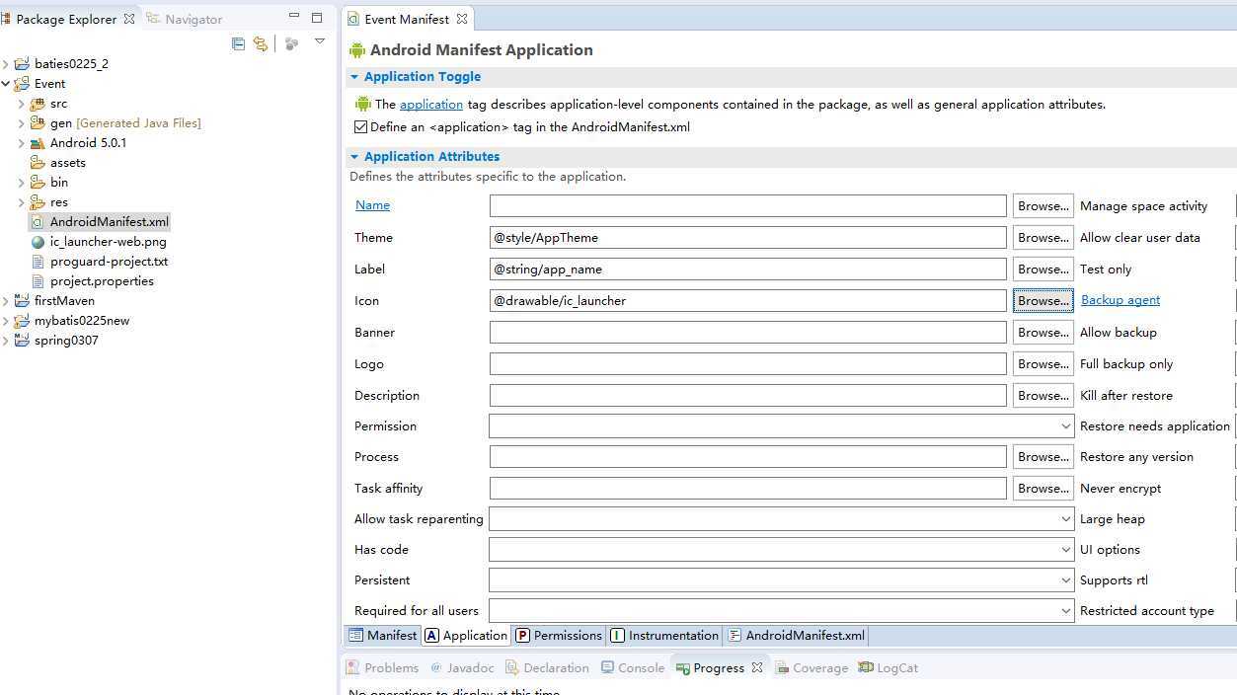Select project.properties file
This screenshot has width=1237, height=695.
pyautogui.click(x=93, y=281)
